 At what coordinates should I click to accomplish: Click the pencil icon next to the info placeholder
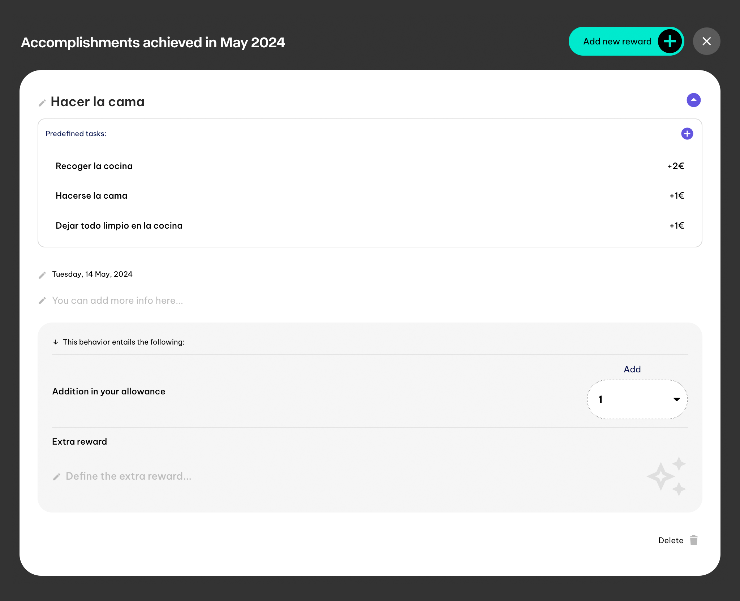pos(42,300)
